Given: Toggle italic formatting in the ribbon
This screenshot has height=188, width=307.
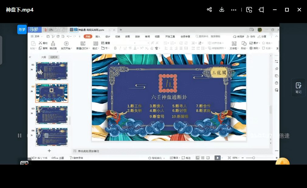Looking at the screenshot, I should coord(120,48).
